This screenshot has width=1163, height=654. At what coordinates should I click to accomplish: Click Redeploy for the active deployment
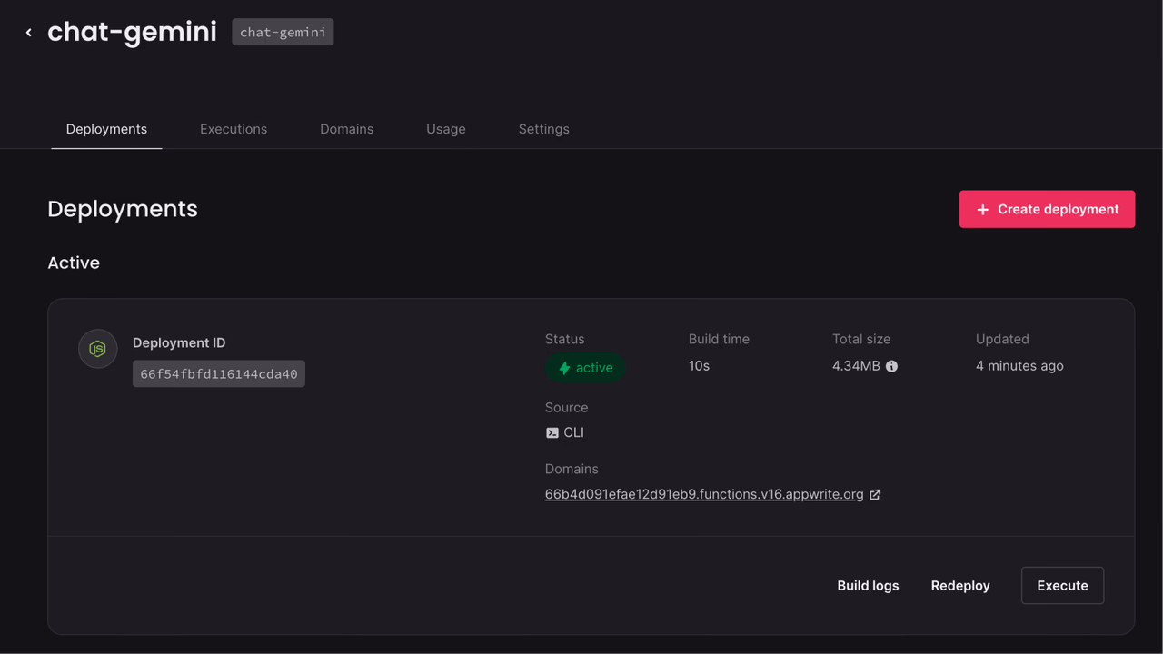point(960,586)
